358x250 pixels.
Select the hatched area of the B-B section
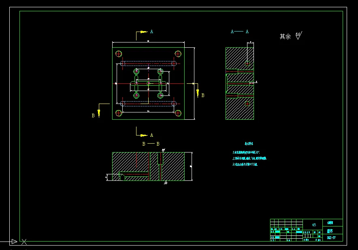pyautogui.click(x=173, y=166)
